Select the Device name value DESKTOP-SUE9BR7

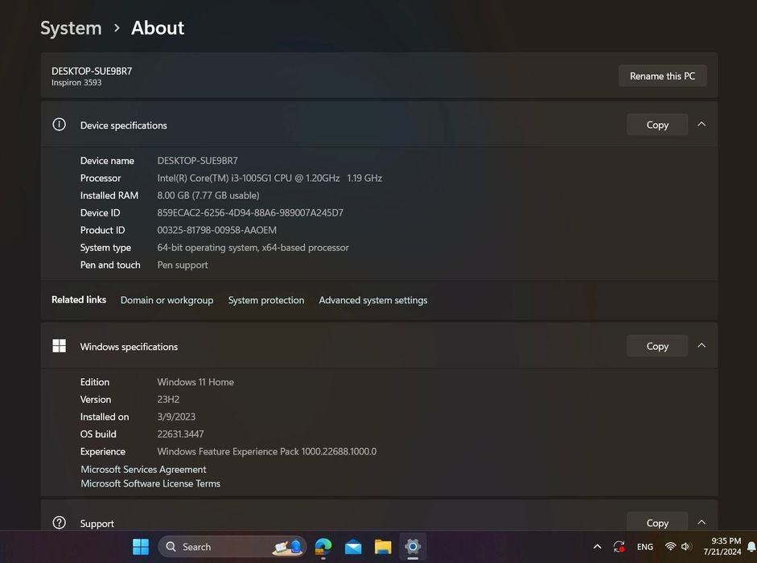197,160
